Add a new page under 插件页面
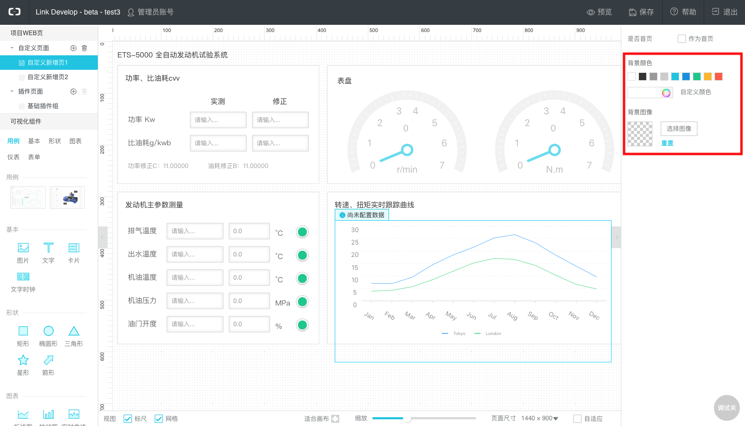This screenshot has width=745, height=426. point(73,92)
